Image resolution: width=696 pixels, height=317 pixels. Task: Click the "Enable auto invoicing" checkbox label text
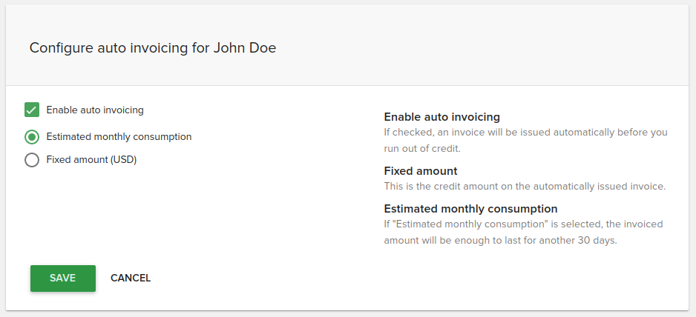point(95,110)
